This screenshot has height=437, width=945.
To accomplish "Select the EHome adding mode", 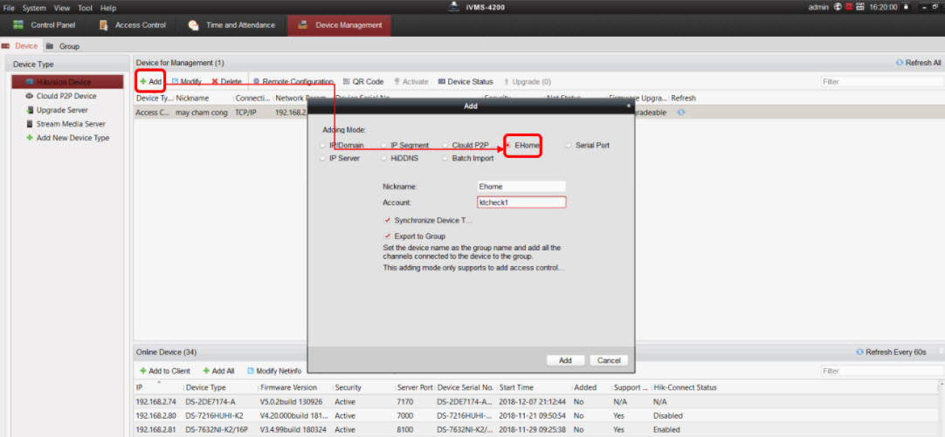I will 508,145.
